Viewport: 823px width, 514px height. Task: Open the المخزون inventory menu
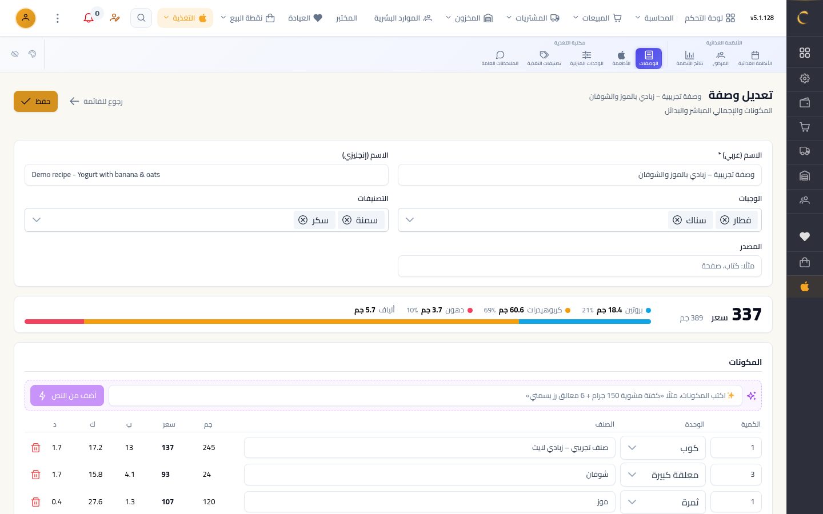[x=469, y=18]
